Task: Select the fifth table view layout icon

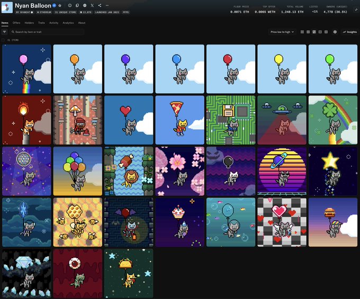Action: [x=326, y=32]
